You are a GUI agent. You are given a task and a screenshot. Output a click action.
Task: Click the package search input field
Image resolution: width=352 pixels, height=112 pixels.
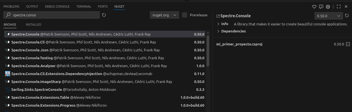click(x=52, y=15)
